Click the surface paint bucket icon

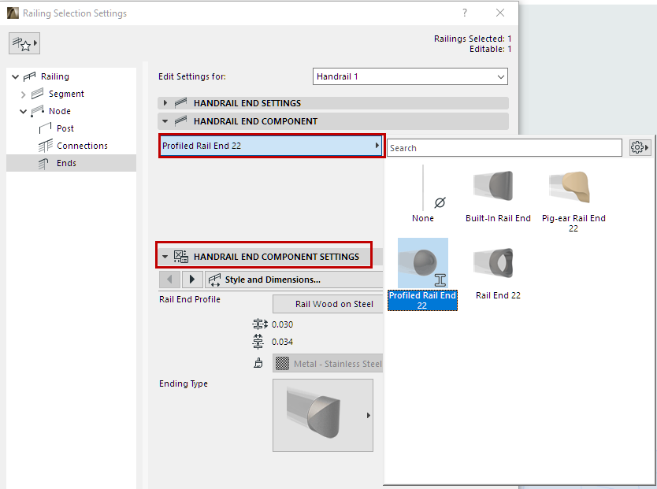258,363
